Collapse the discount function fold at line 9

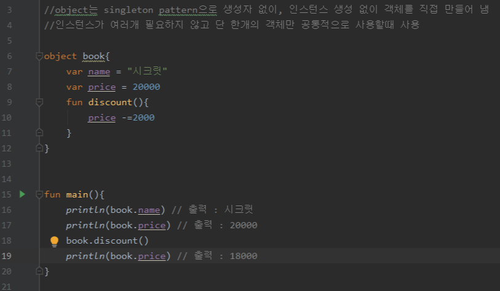tap(39, 102)
